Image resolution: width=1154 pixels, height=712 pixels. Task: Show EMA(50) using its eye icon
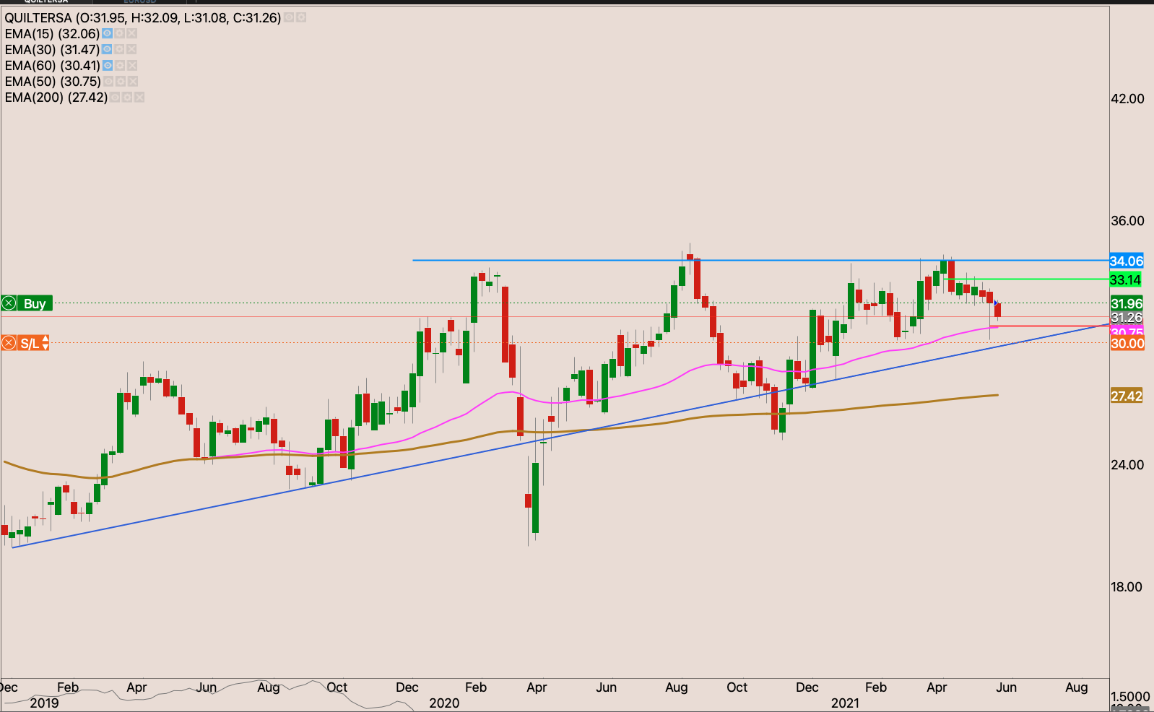click(x=108, y=82)
